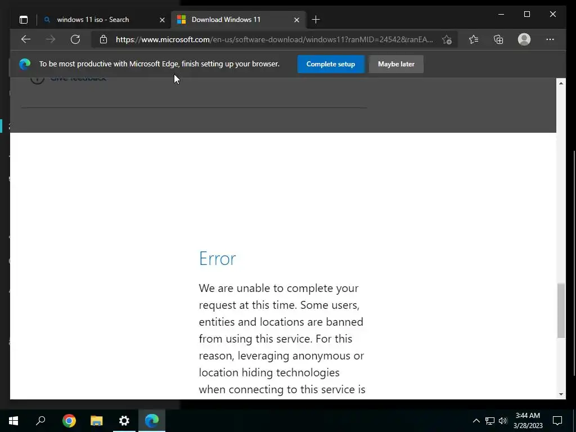The height and width of the screenshot is (432, 576).
Task: Close the 'windows 11 iso - Search' tab
Action: coord(162,20)
